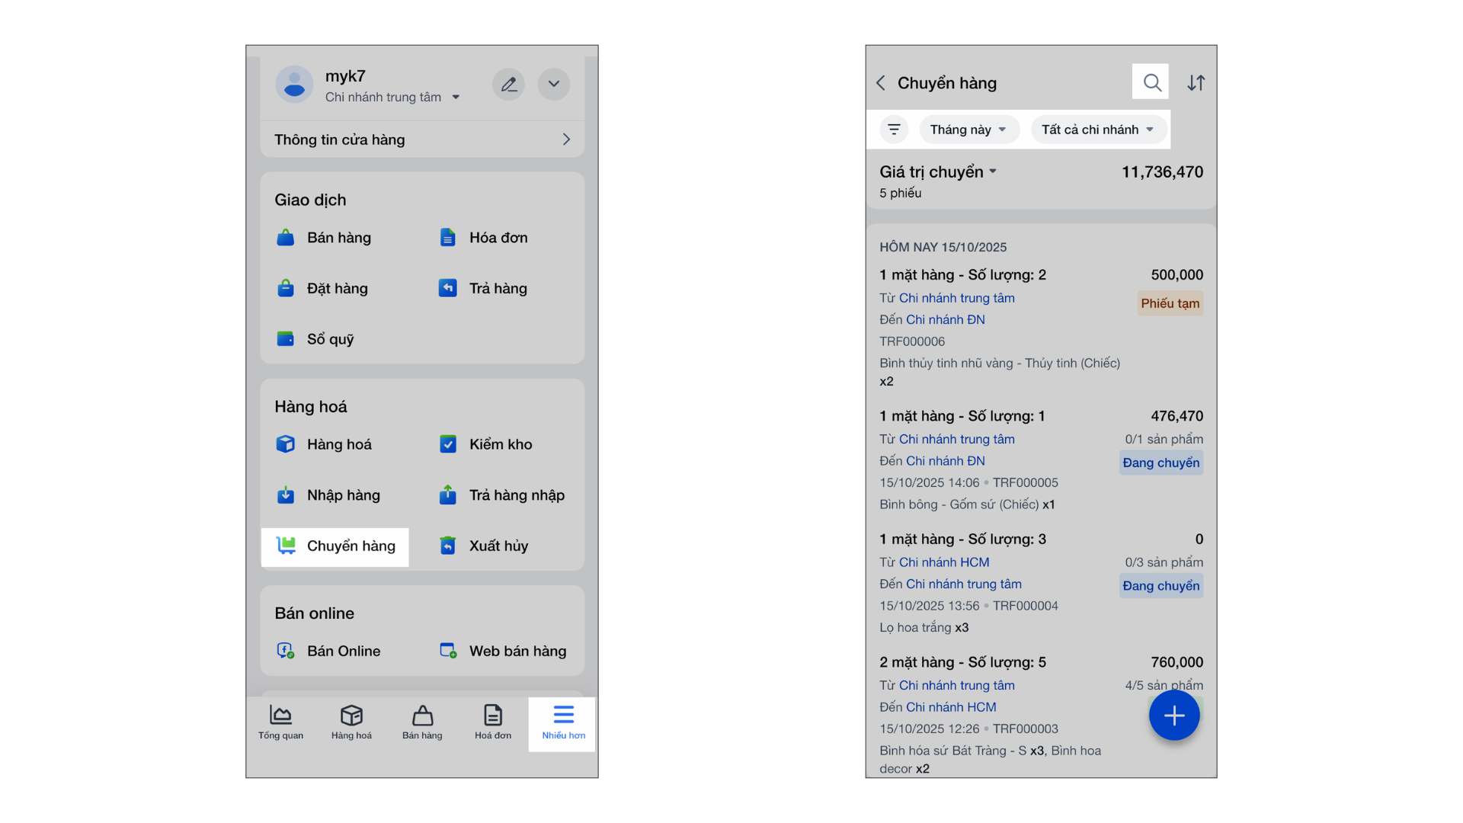The width and height of the screenshot is (1463, 823).
Task: Go back with the left arrow
Action: [x=881, y=82]
